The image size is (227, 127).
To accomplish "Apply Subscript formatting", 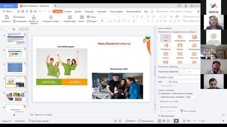I will tap(128, 21).
